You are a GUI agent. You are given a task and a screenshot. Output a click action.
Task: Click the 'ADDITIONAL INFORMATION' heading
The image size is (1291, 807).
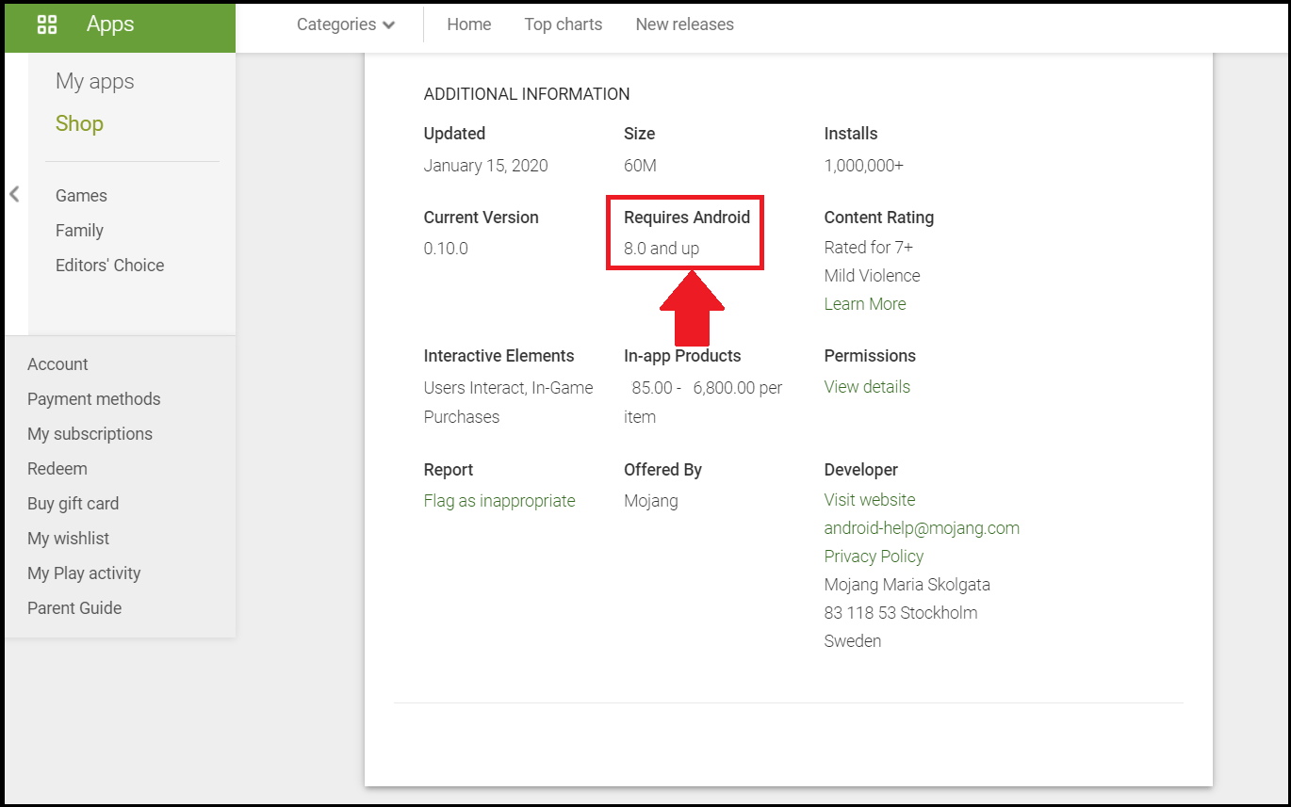[x=527, y=94]
